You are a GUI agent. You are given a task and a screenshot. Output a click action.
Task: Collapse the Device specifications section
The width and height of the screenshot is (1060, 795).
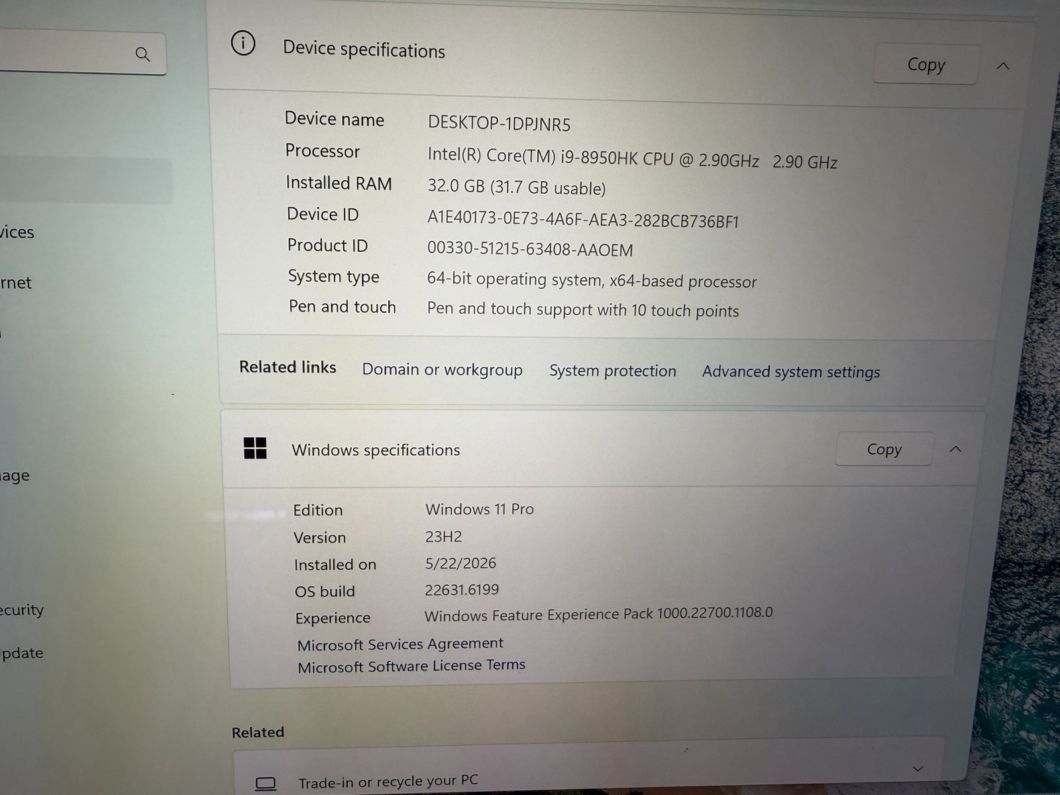[x=1003, y=66]
